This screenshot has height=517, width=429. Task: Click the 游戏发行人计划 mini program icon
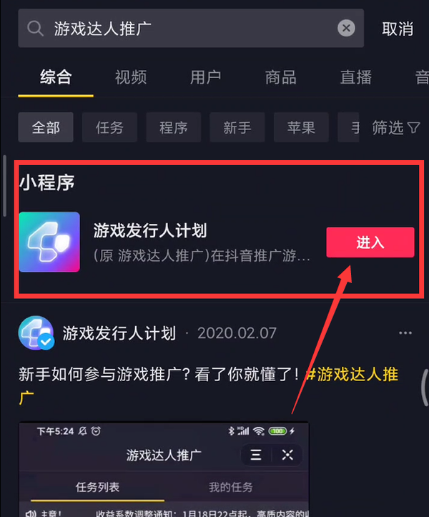[49, 242]
